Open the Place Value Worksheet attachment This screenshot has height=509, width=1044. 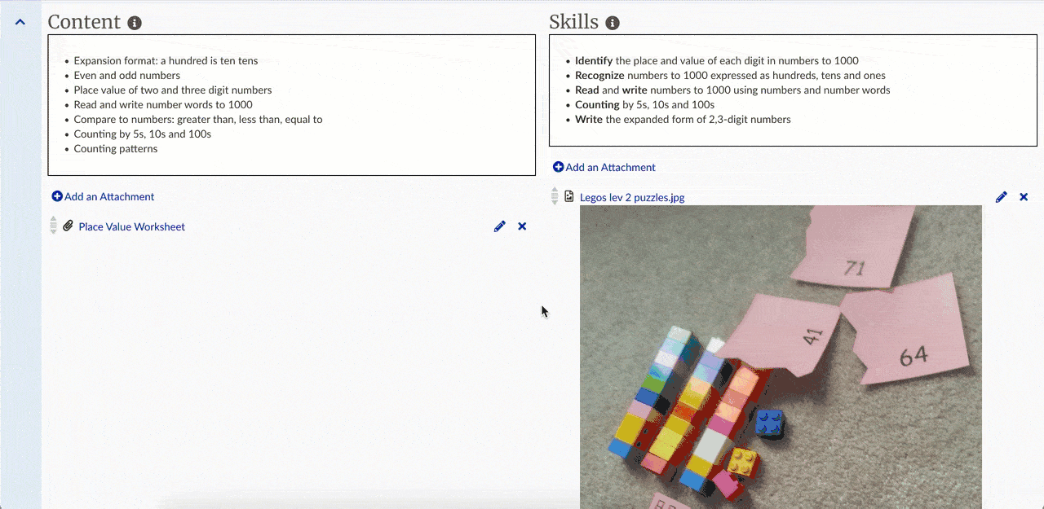click(x=131, y=226)
